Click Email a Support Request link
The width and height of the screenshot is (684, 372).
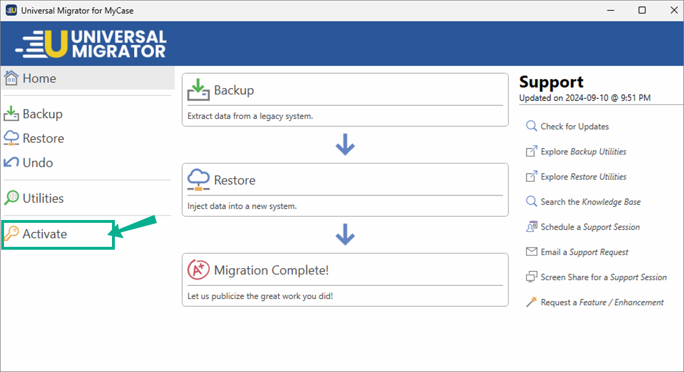pyautogui.click(x=585, y=252)
